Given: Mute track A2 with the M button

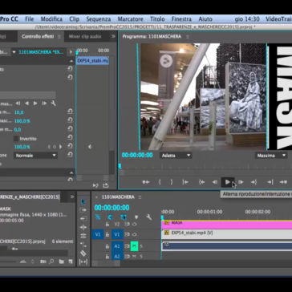Looking at the screenshot, I should [x=134, y=256].
